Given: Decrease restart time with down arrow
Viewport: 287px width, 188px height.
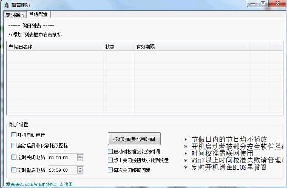Looking at the screenshot, I should (80, 172).
